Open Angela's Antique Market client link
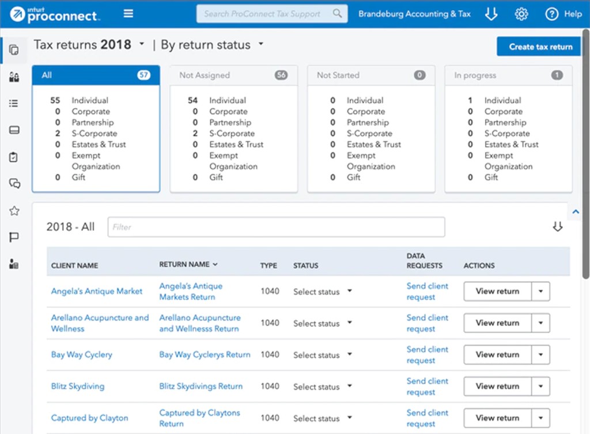Screen dimensions: 590x434 97,291
